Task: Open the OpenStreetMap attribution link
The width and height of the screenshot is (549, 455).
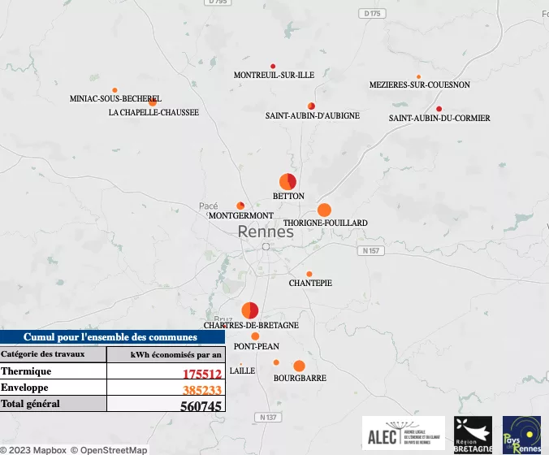Action: pos(109,449)
